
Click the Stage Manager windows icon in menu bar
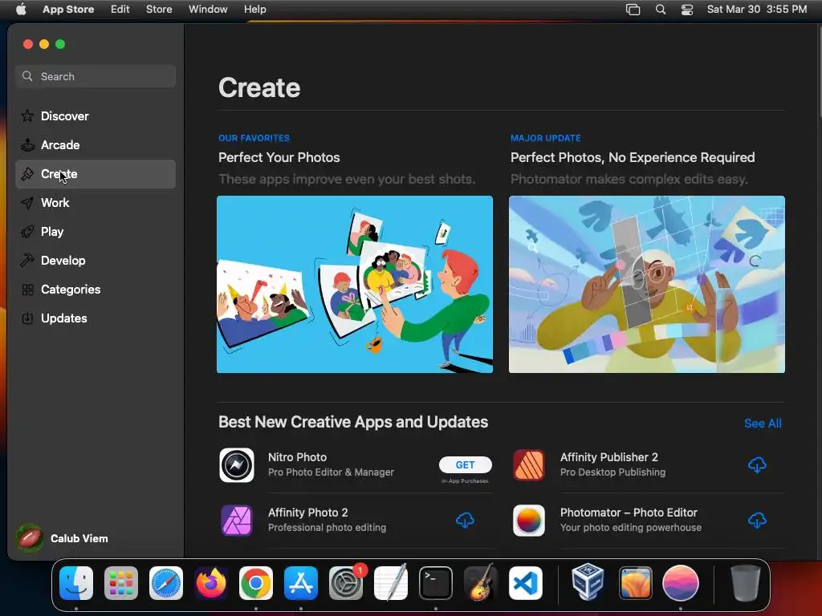[x=633, y=10]
